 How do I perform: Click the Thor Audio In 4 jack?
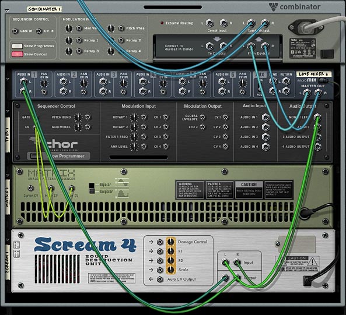(x=265, y=147)
